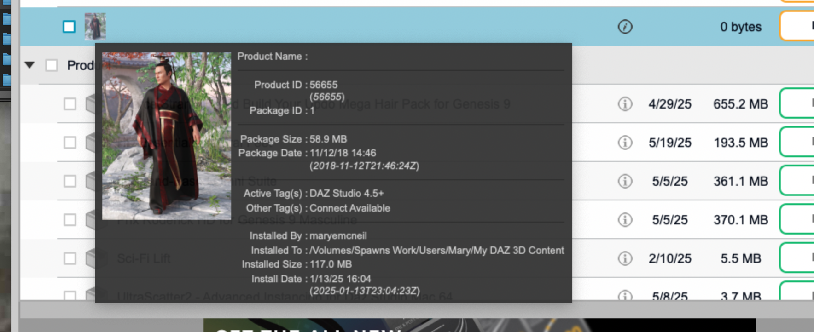This screenshot has height=332, width=814.
Task: Click info icon for the 3.7 MB UltraScatter2 row
Action: (x=625, y=295)
